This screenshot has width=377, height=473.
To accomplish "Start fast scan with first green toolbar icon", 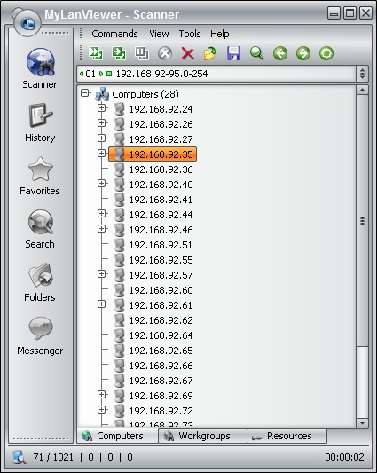I will pos(96,53).
